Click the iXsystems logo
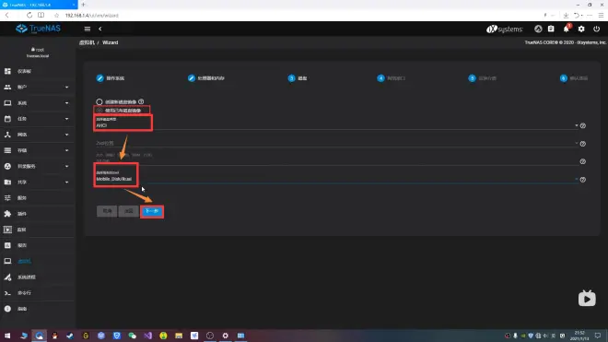 (x=505, y=29)
